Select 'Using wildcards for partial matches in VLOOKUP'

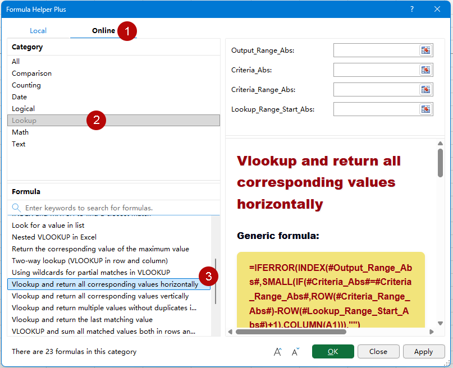[x=109, y=273]
